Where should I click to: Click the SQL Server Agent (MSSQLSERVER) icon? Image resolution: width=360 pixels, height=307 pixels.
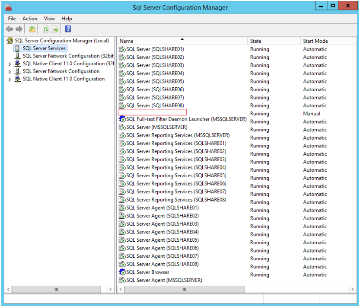coord(122,280)
